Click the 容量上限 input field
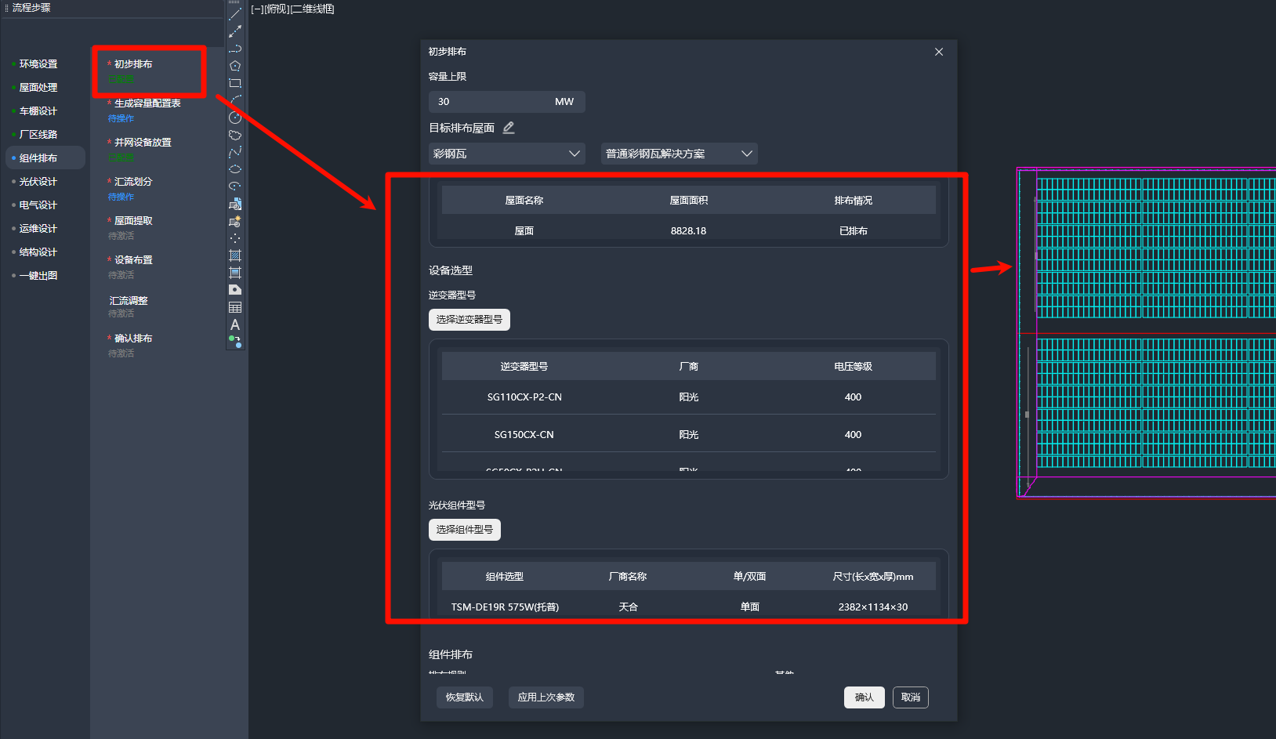 point(490,102)
